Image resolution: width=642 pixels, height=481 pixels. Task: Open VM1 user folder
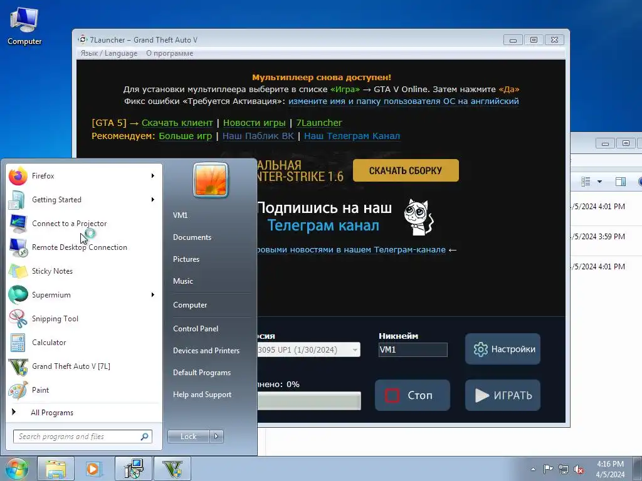180,215
